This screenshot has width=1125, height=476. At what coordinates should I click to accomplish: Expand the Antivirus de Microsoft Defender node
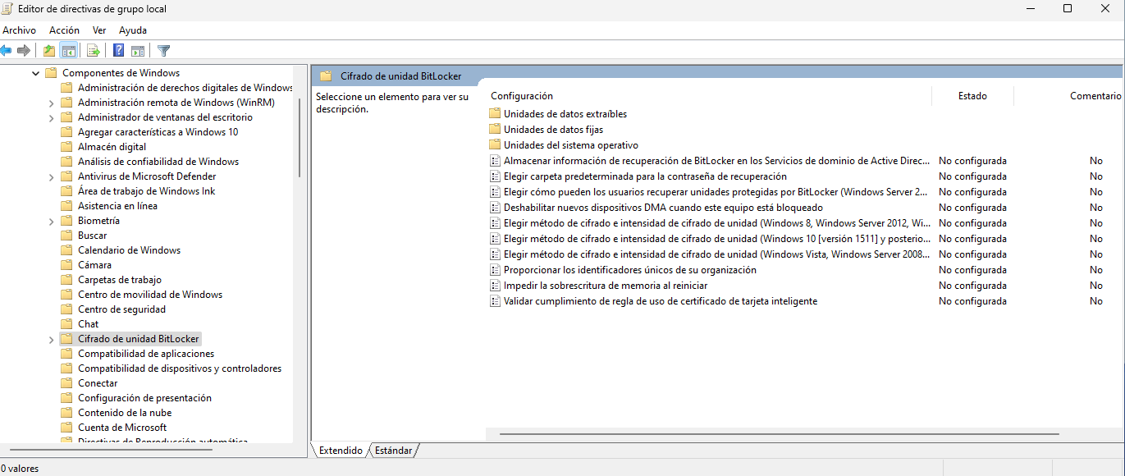pyautogui.click(x=51, y=176)
